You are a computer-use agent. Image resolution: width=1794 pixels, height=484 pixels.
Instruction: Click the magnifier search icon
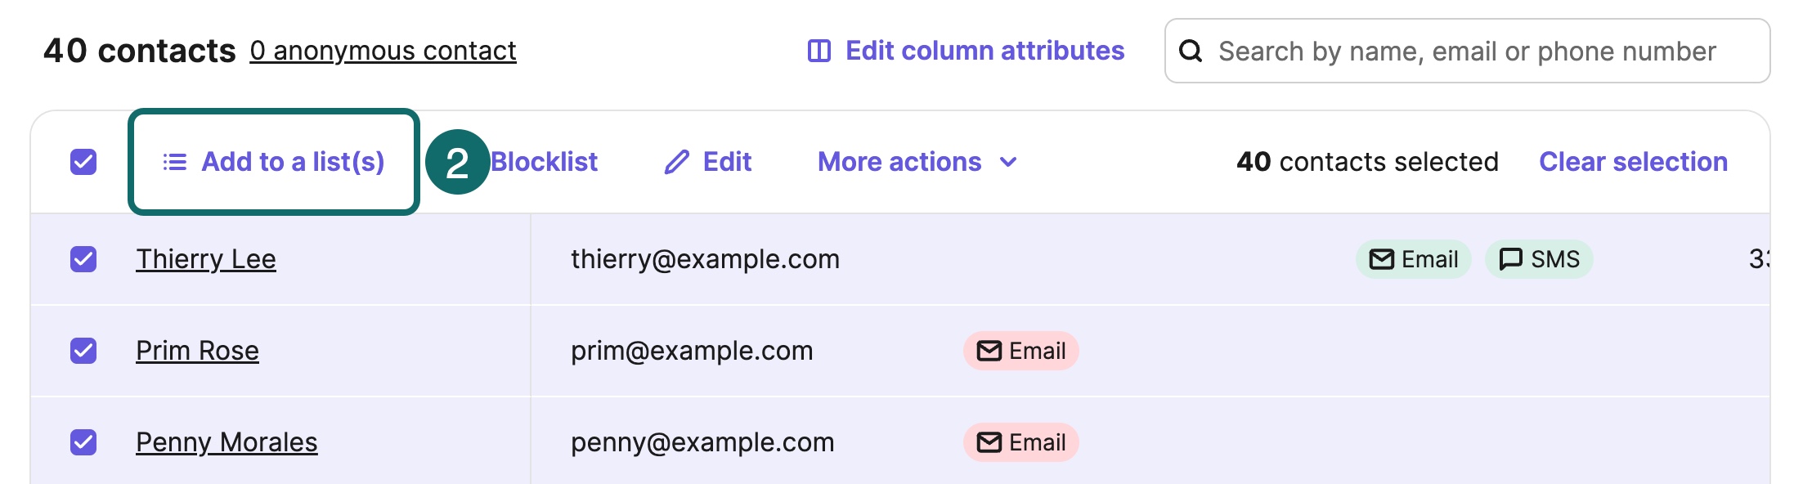point(1191,51)
